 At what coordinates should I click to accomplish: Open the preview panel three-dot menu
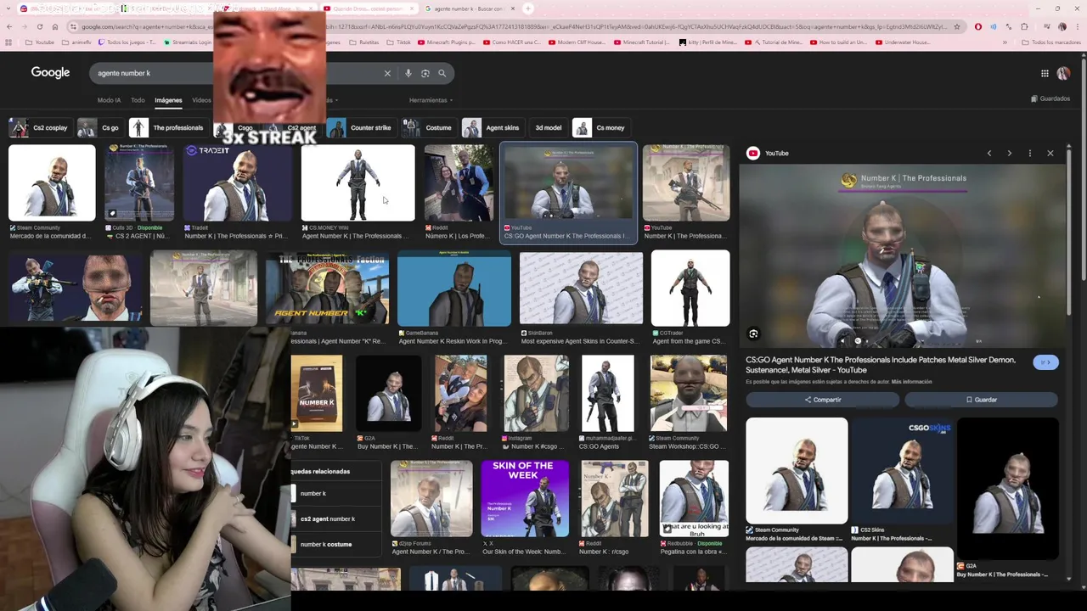(1030, 154)
